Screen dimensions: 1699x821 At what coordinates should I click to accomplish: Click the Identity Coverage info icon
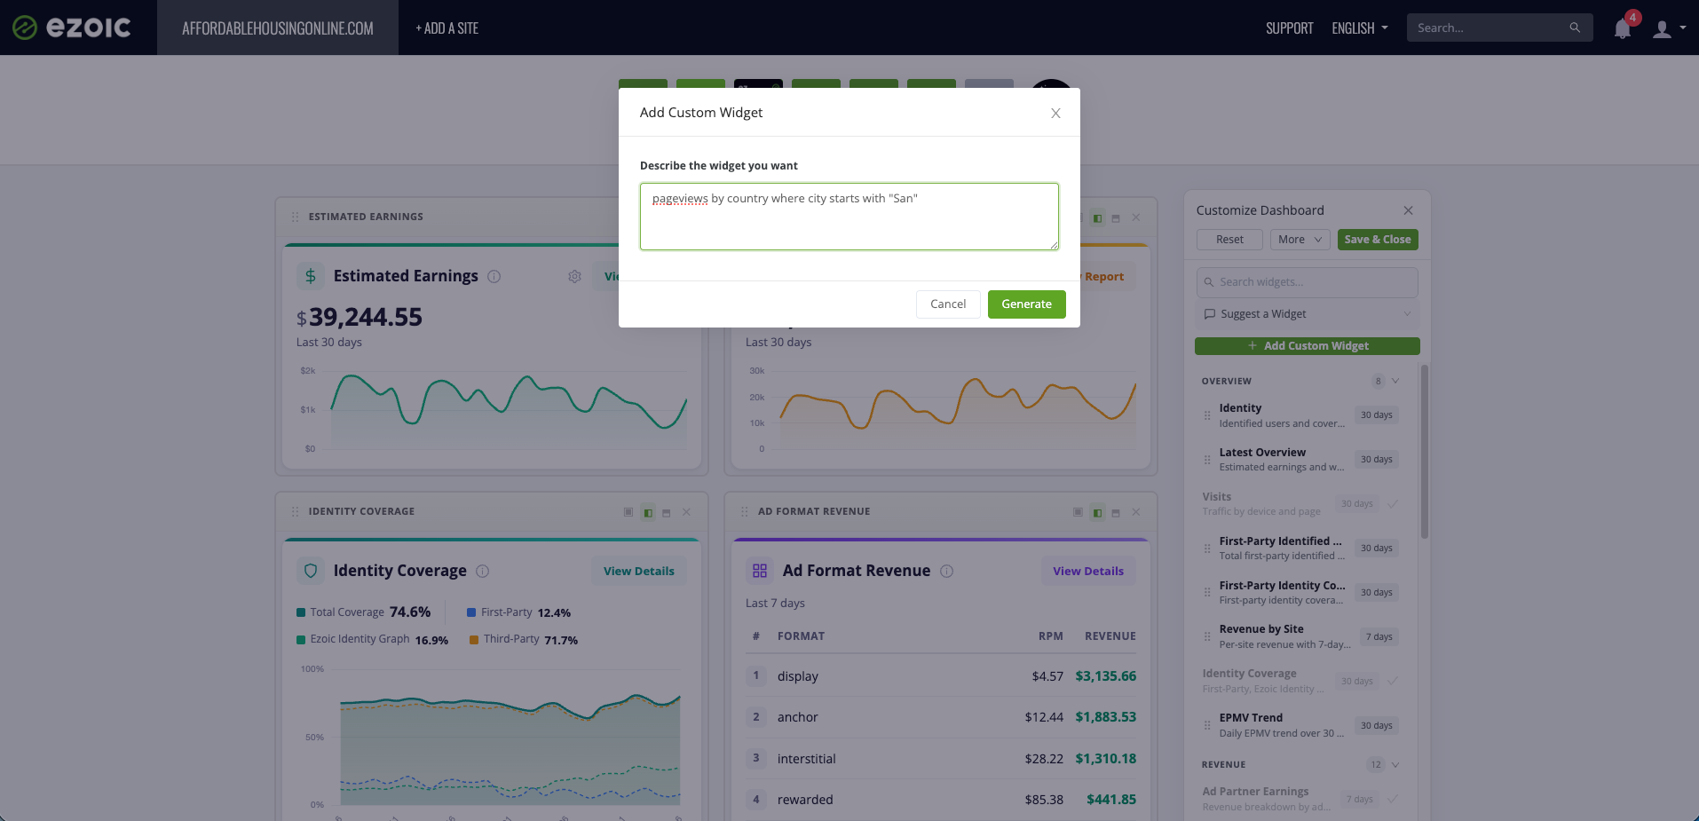pyautogui.click(x=483, y=572)
